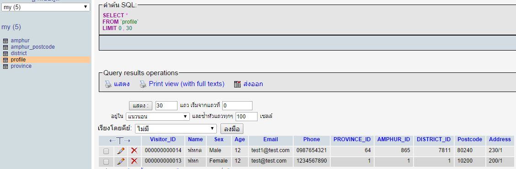This screenshot has height=169, width=516.
Task: Sort by Address column header
Action: tap(500, 139)
